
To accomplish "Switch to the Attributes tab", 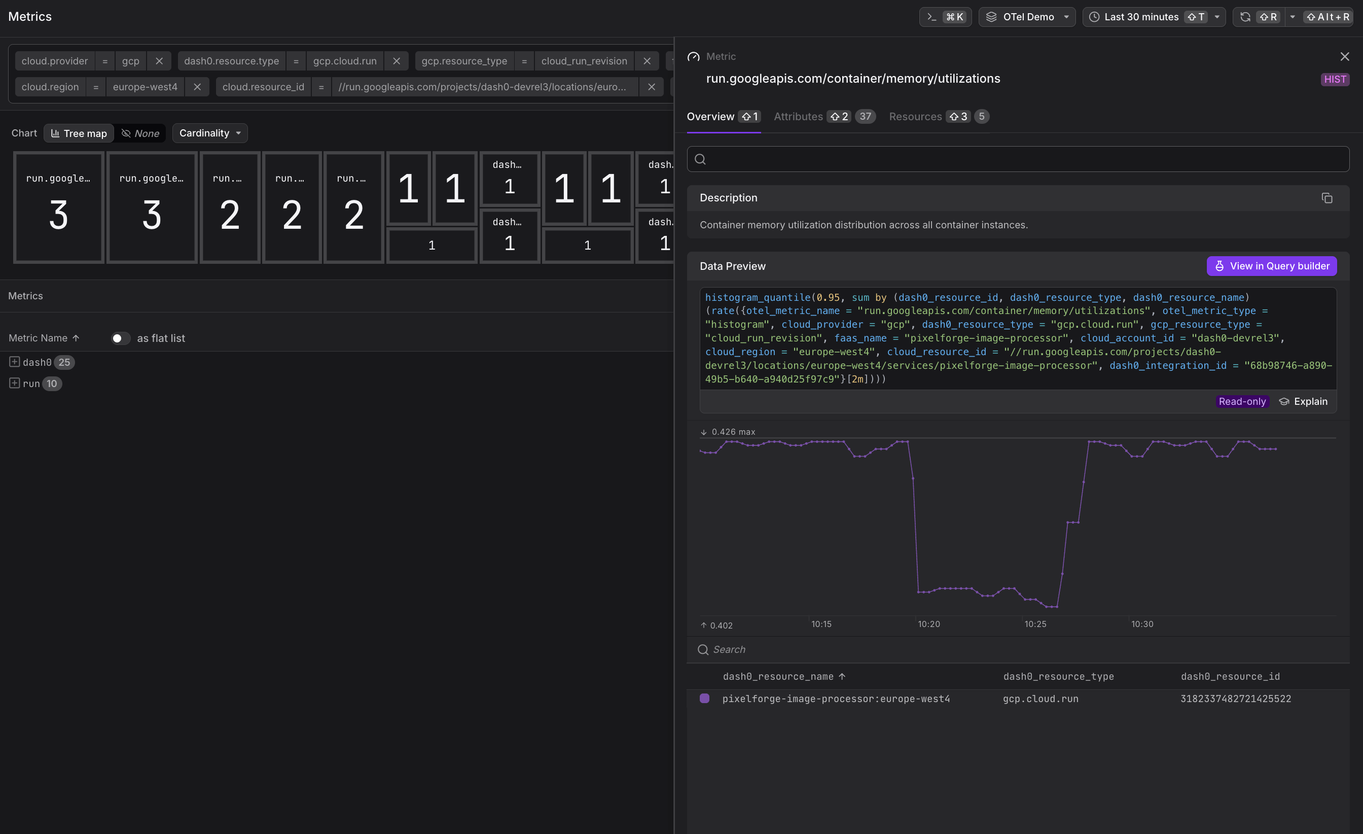I will (824, 117).
